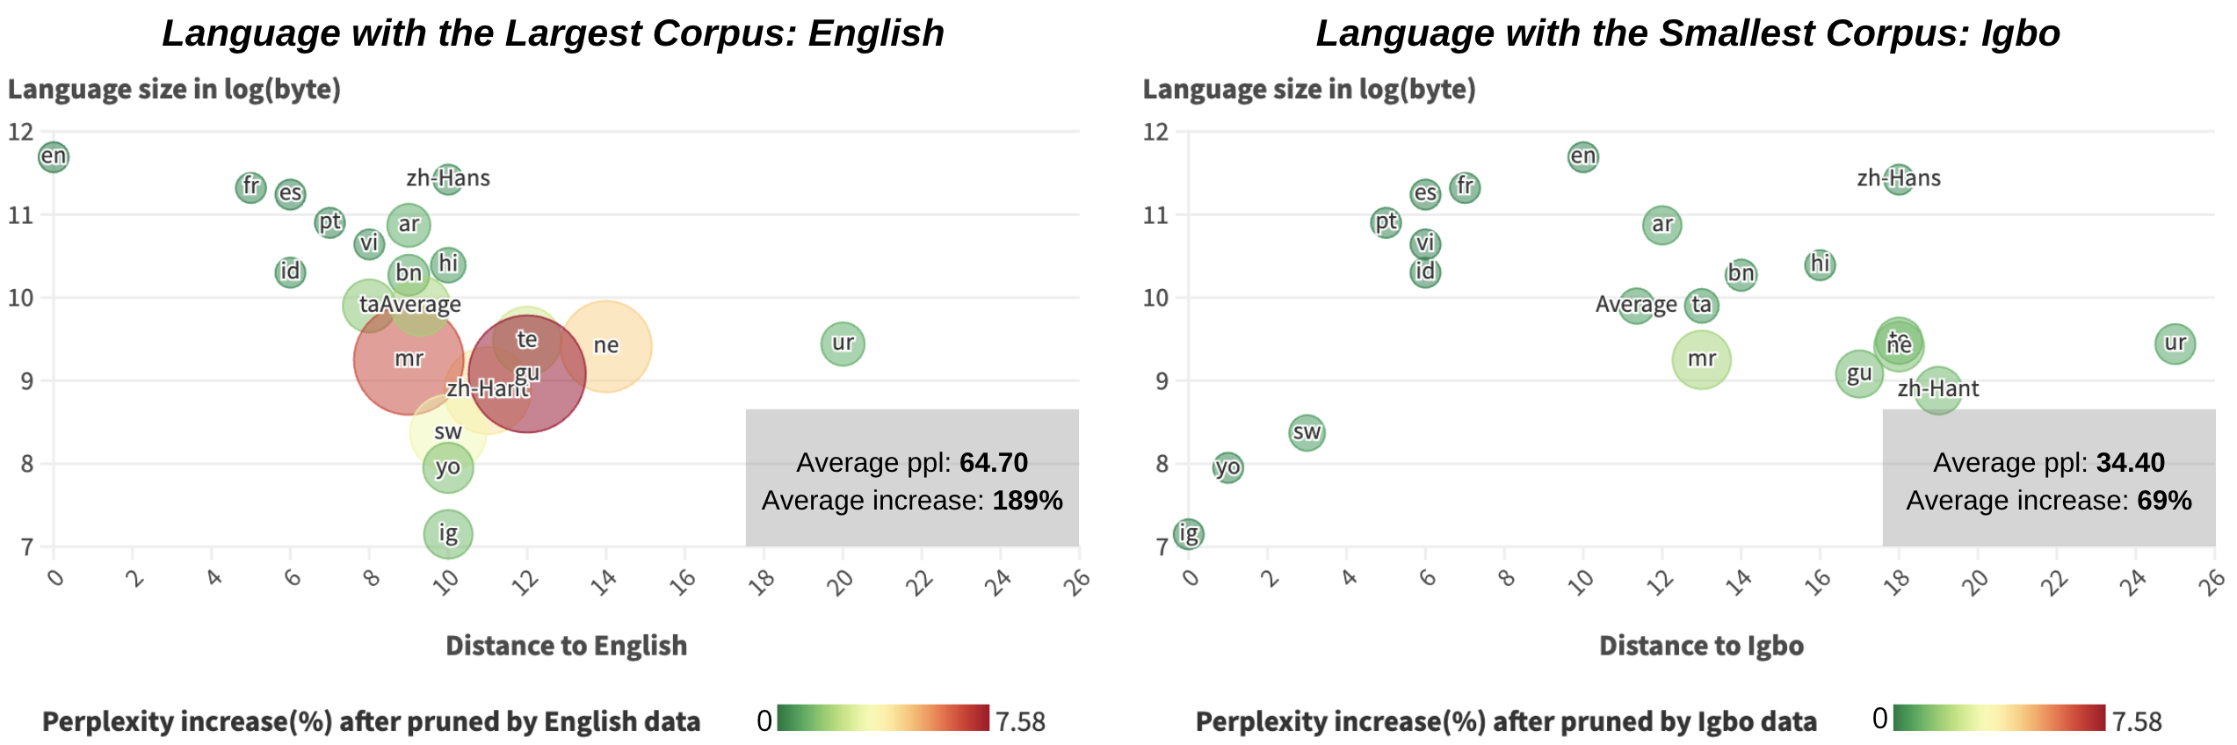Click the 'gu' bubble in the Igbo chart
Screen dimensions: 2237x745
click(1858, 374)
